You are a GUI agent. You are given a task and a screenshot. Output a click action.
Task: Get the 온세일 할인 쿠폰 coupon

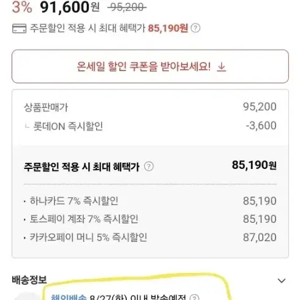pos(150,66)
